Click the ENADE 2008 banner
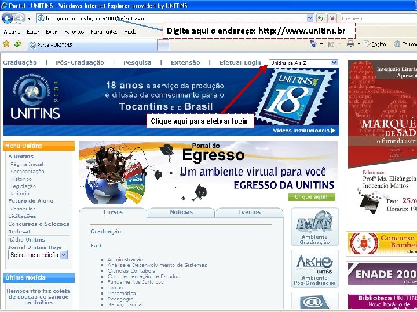This screenshot has width=417, height=312. pyautogui.click(x=382, y=274)
